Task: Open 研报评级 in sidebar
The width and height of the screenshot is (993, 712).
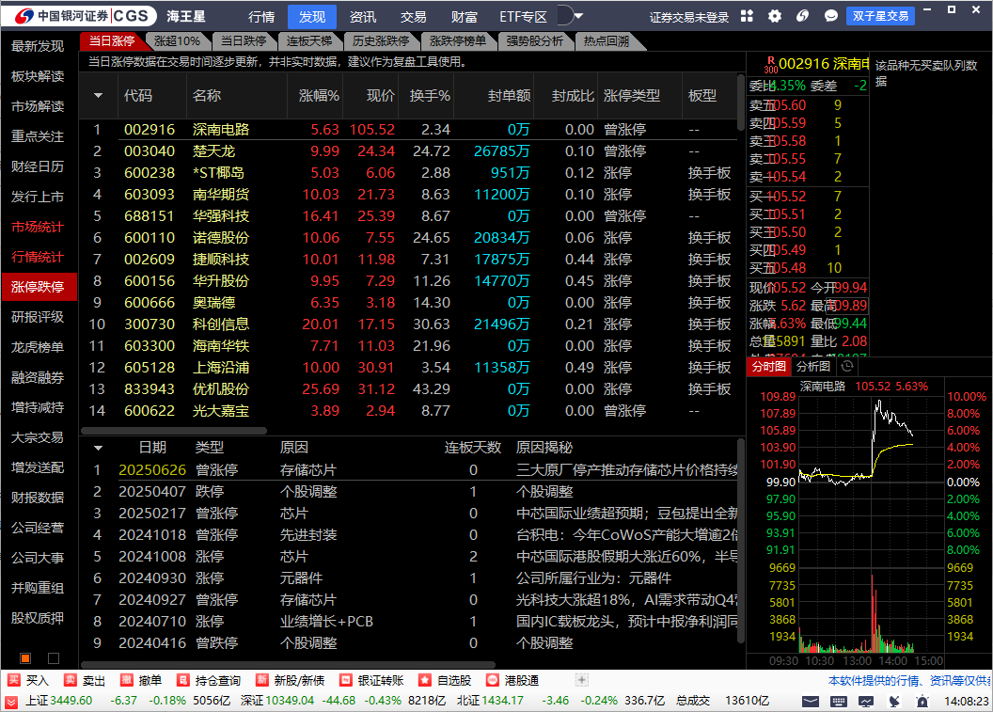Action: click(x=38, y=317)
